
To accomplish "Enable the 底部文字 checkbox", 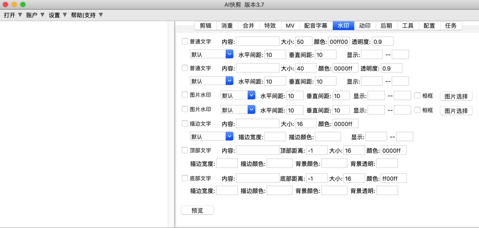I will [185, 178].
